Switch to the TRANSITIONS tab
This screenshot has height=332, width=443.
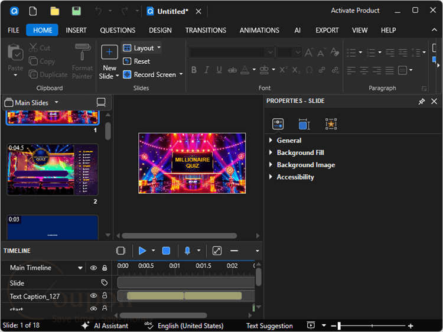pos(206,30)
